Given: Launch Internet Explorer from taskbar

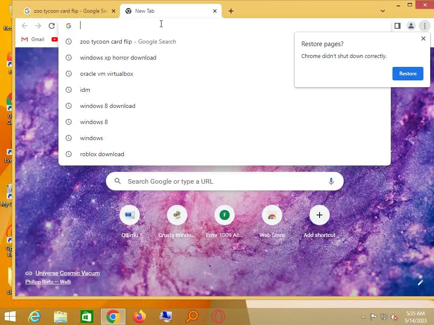Looking at the screenshot, I should click(35, 317).
